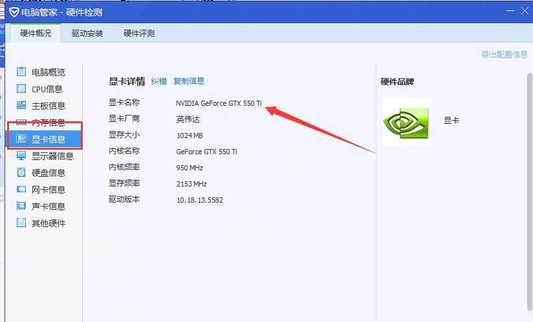Click the 内核名称 label
This screenshot has width=533, height=322.
pos(124,151)
